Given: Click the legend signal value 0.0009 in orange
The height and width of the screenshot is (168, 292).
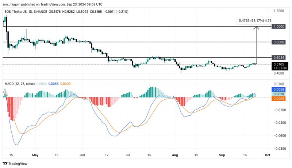Looking at the screenshot, I should pos(65,84).
